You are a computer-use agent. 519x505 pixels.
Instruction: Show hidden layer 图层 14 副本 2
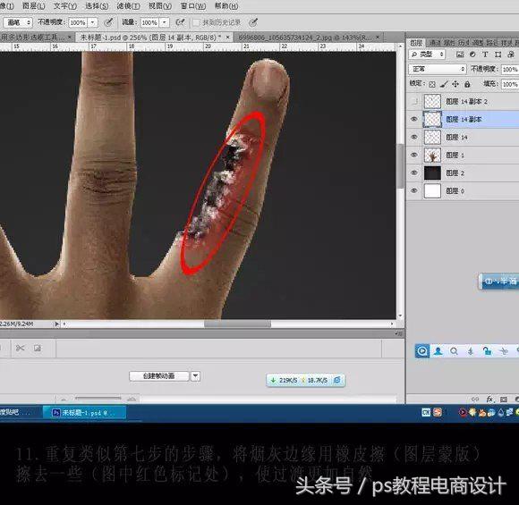click(414, 102)
